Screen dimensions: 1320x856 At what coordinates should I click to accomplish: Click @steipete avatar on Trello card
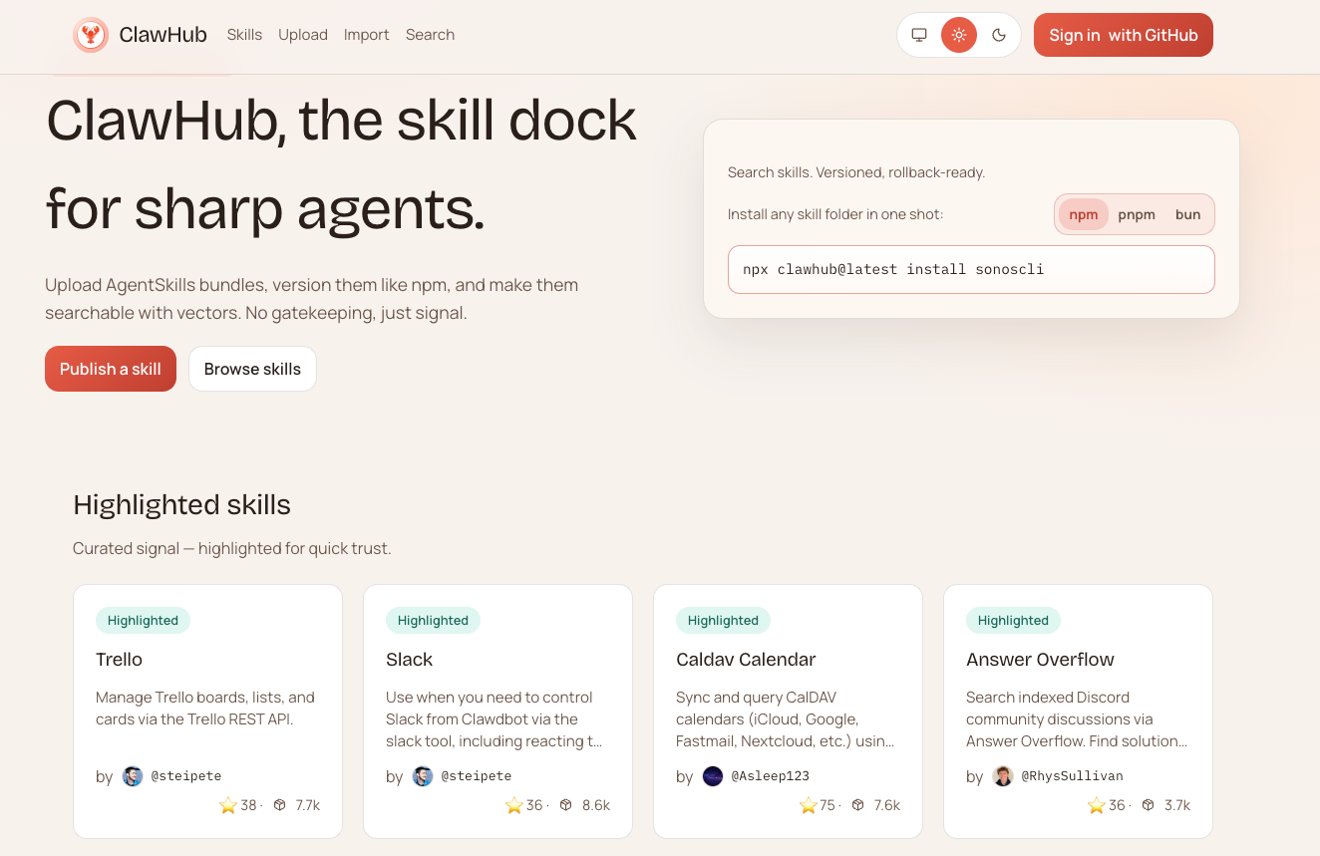[133, 776]
